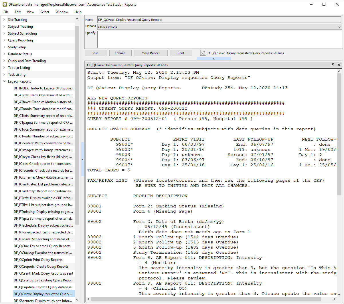Screen dimensions: 344x304
Task: Click the pin icon beside report title
Action: [x=203, y=53]
